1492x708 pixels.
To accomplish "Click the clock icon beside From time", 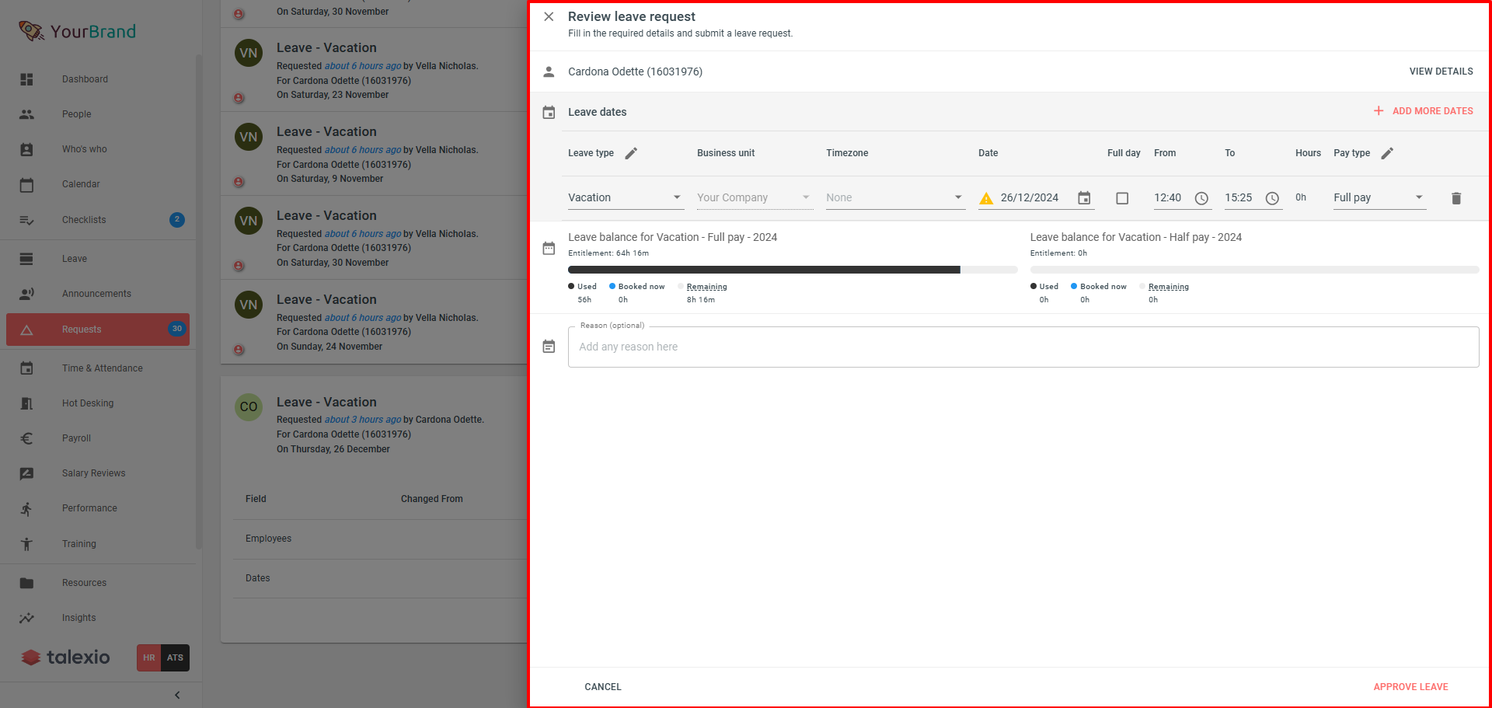I will click(1201, 198).
